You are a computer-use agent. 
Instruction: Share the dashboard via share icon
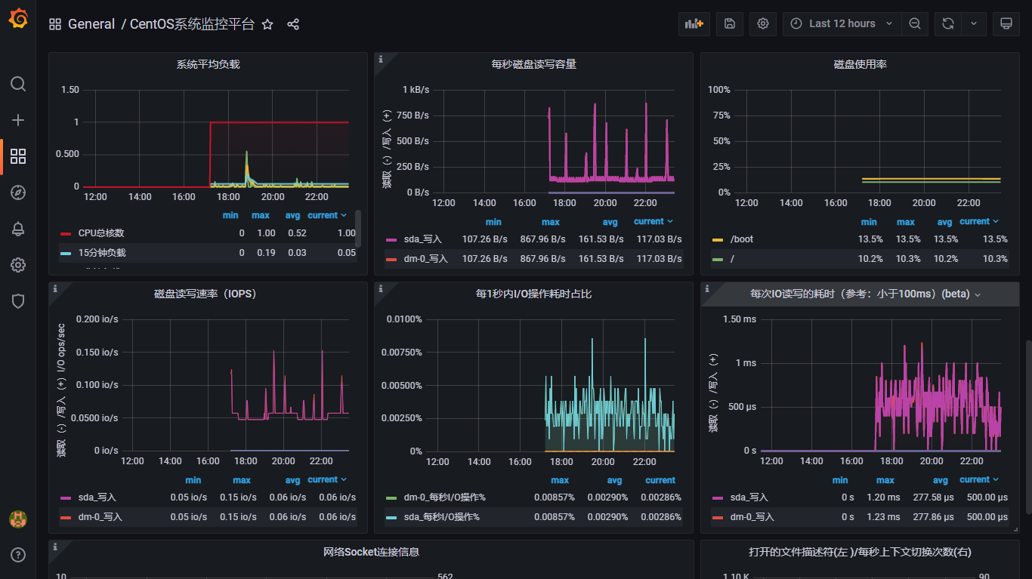293,24
